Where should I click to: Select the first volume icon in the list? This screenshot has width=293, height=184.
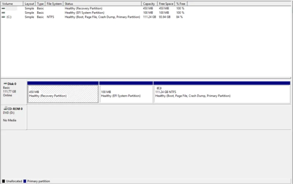pos(3,8)
